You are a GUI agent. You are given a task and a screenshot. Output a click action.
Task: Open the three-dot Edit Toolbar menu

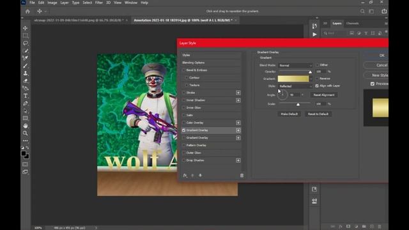tap(26, 141)
